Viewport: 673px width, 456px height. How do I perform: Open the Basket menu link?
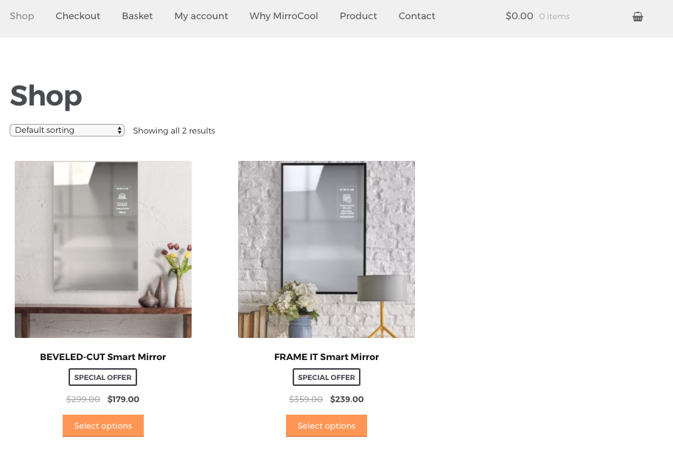(137, 16)
